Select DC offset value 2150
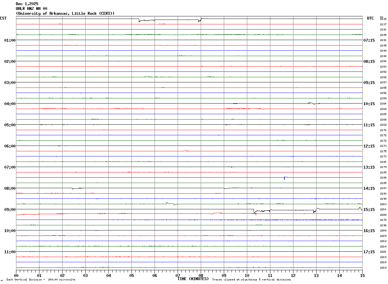 click(383, 61)
